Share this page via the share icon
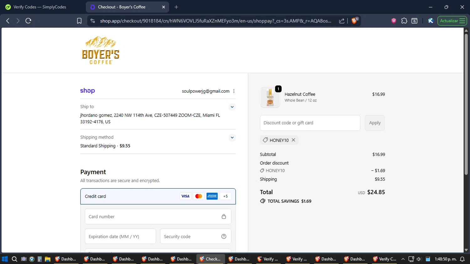Screen dimensions: 470x264 tap(342, 21)
